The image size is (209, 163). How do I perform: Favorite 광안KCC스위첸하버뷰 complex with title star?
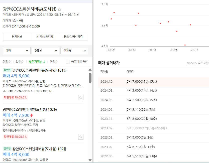(x=59, y=9)
